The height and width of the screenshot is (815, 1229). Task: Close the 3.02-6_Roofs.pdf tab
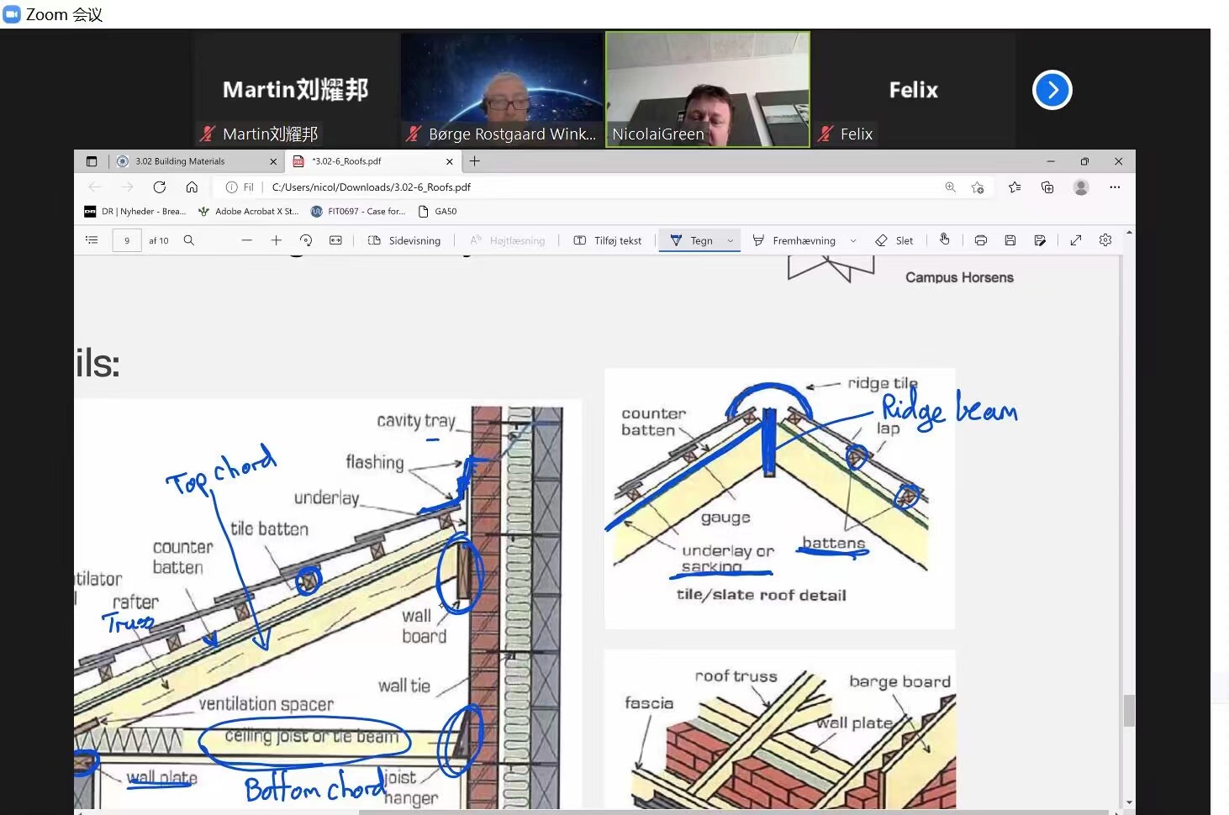tap(450, 161)
